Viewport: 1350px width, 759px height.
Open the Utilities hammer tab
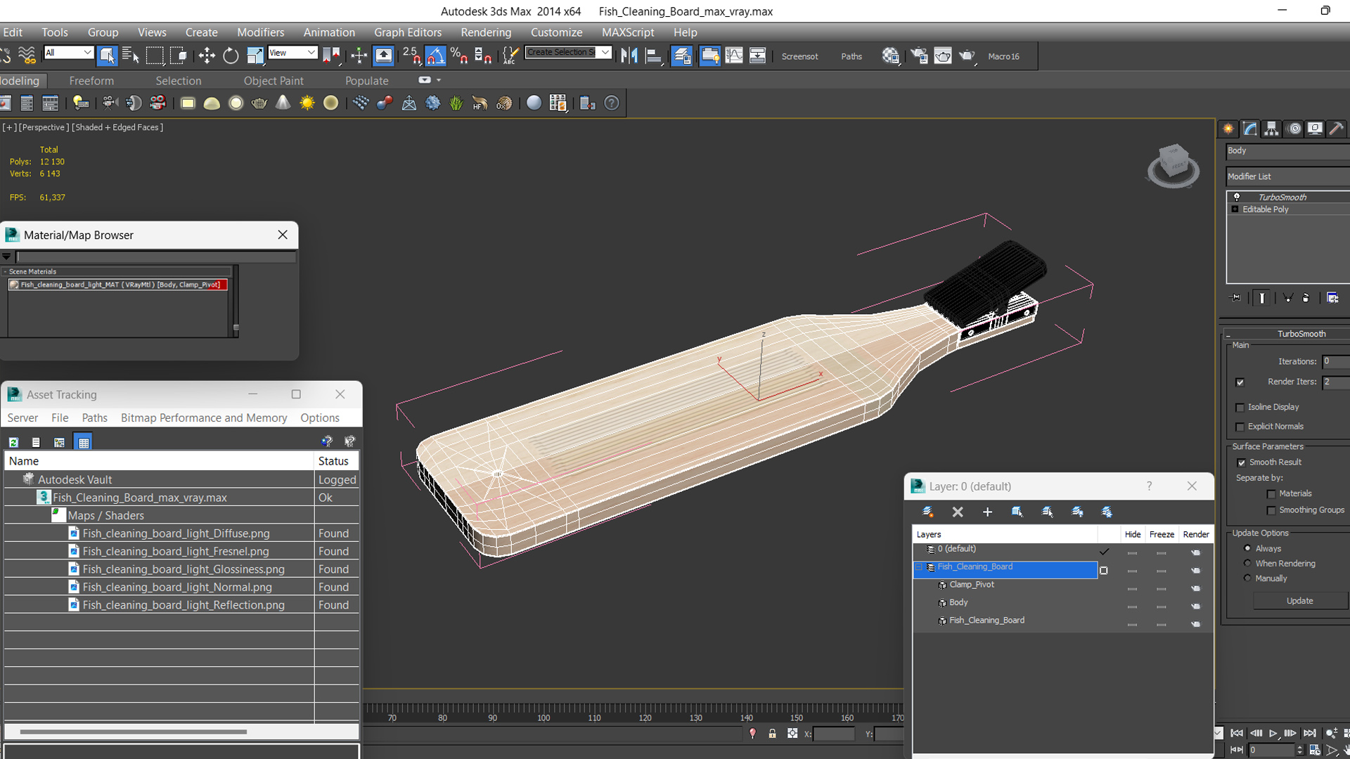coord(1337,129)
